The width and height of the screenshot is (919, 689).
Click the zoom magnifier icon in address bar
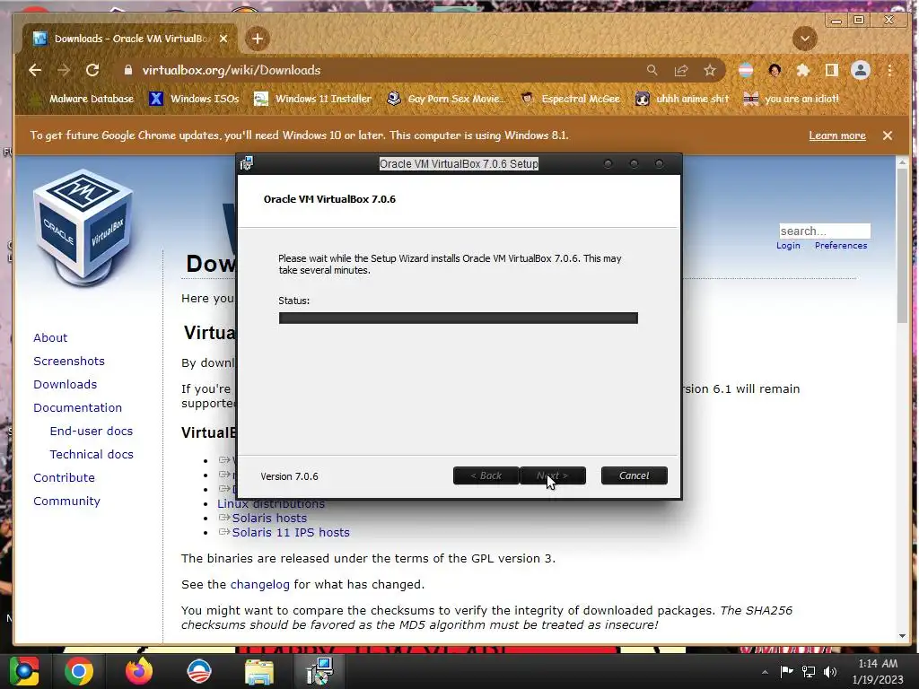pyautogui.click(x=652, y=70)
